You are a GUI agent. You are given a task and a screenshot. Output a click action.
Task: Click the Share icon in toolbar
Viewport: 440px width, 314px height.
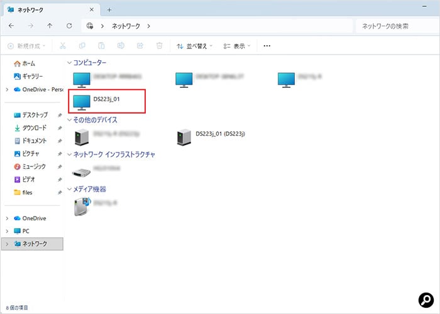click(140, 46)
